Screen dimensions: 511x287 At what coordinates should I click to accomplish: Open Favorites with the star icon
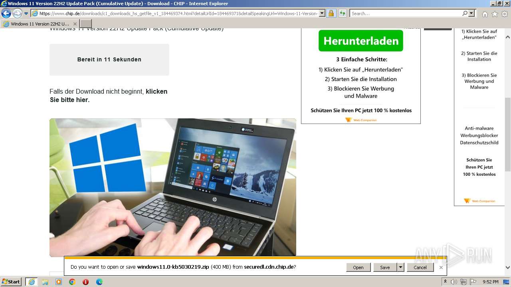[x=495, y=14]
